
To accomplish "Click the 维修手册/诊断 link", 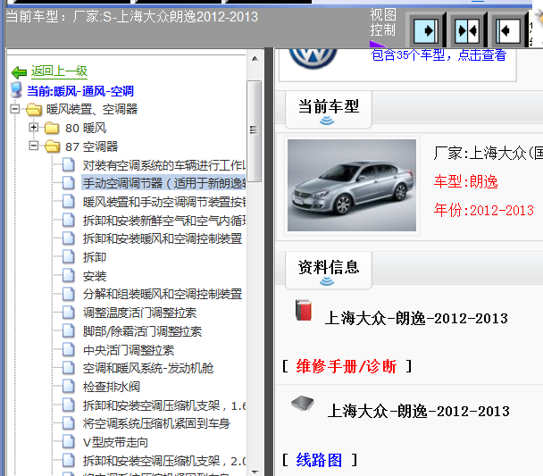I will pos(346,366).
